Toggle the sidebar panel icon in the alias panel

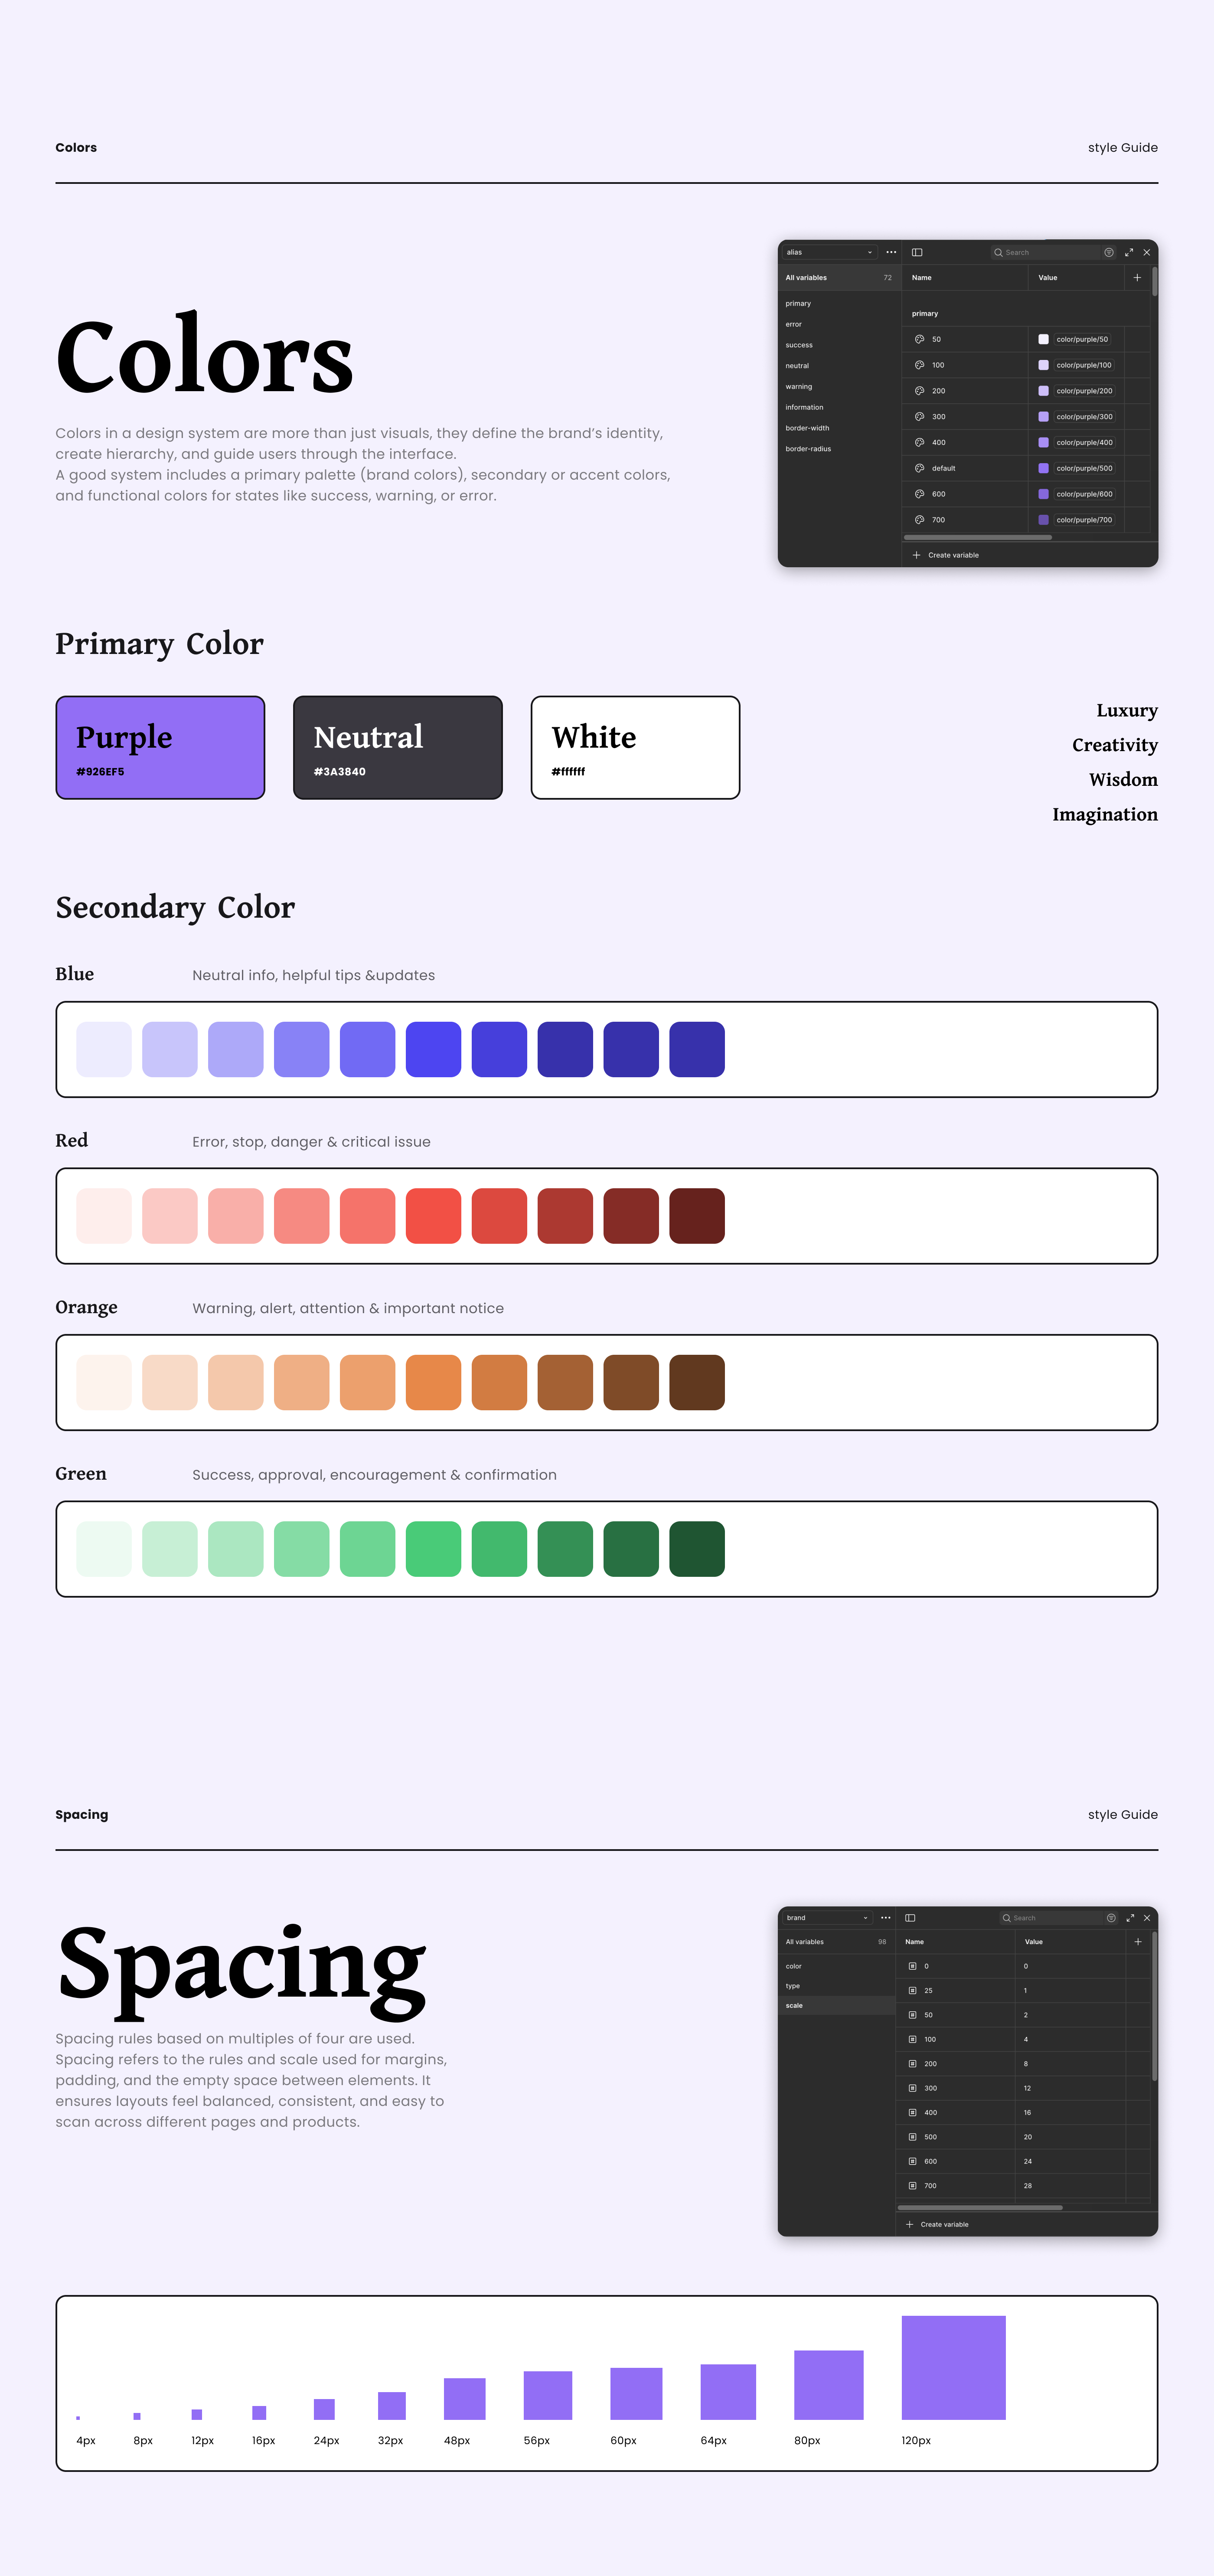917,253
